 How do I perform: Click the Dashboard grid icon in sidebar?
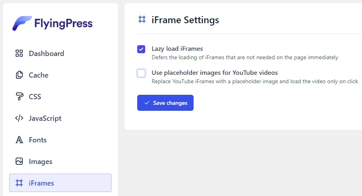pos(19,54)
